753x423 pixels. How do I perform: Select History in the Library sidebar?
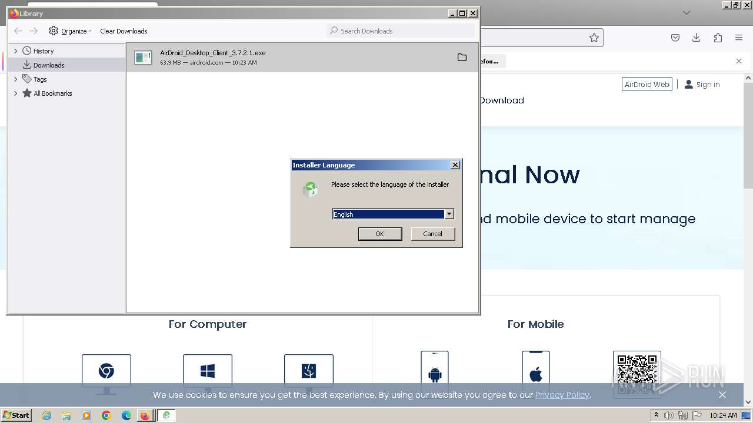pyautogui.click(x=43, y=51)
